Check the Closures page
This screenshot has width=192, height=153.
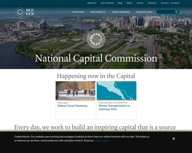tap(152, 3)
